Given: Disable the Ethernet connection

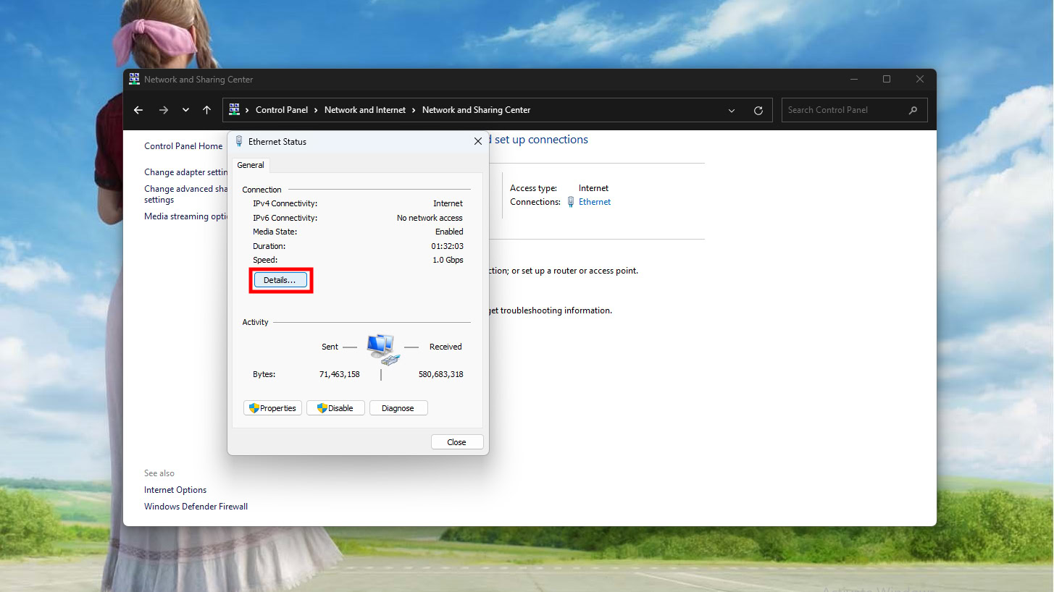Looking at the screenshot, I should tap(335, 408).
